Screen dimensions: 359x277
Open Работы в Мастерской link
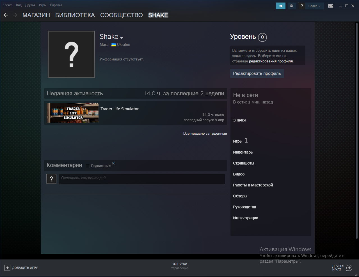click(x=253, y=185)
